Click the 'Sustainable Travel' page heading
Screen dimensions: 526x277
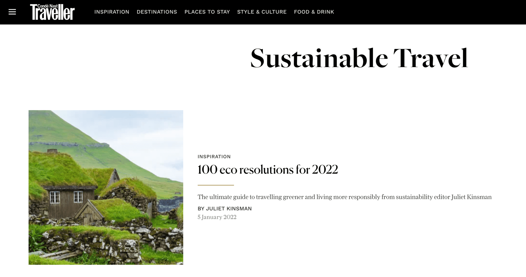(359, 58)
